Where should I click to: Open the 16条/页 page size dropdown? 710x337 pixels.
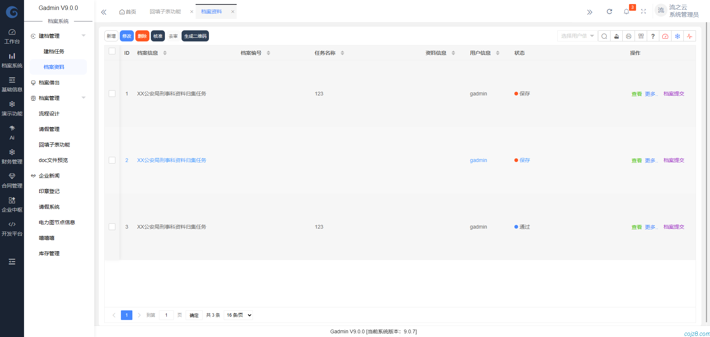pyautogui.click(x=238, y=315)
